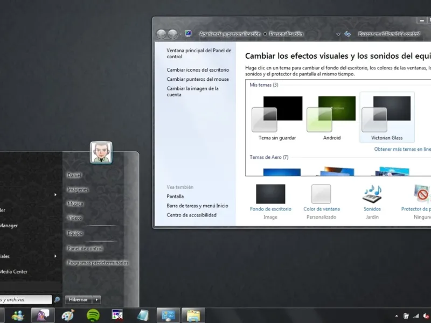
Task: Click the Hibernar button
Action: [x=78, y=300]
